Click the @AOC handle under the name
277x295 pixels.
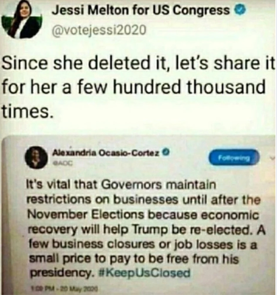coord(62,163)
